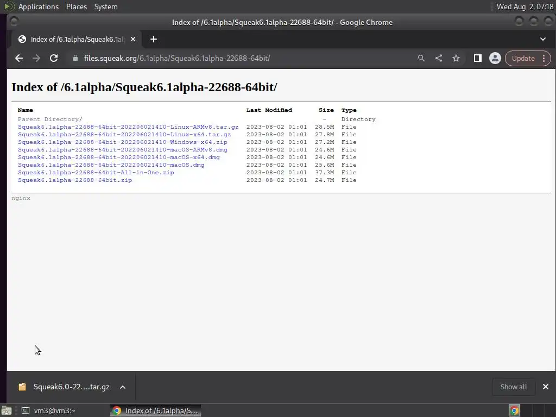Close the downloads bar
556x417 pixels.
[546, 387]
